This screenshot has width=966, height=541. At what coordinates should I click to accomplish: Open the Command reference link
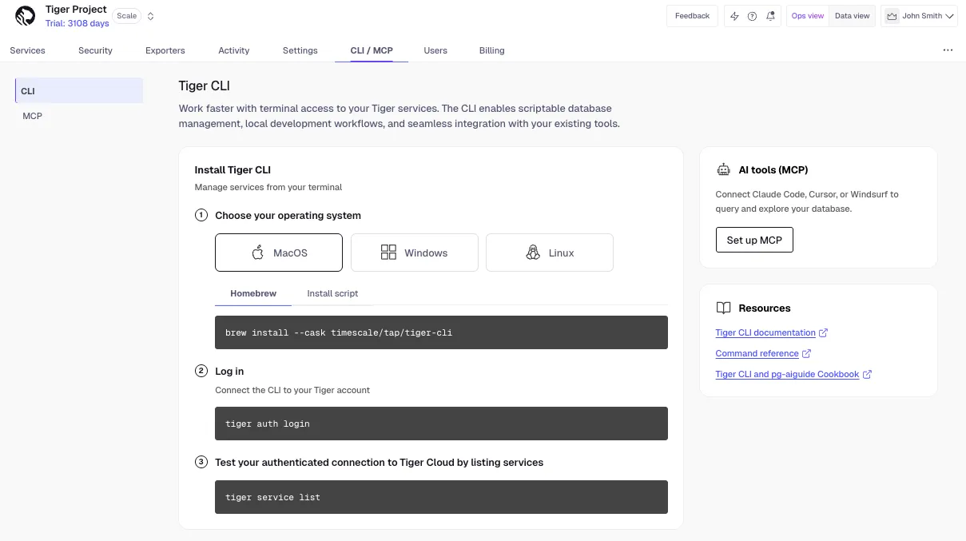pos(757,353)
